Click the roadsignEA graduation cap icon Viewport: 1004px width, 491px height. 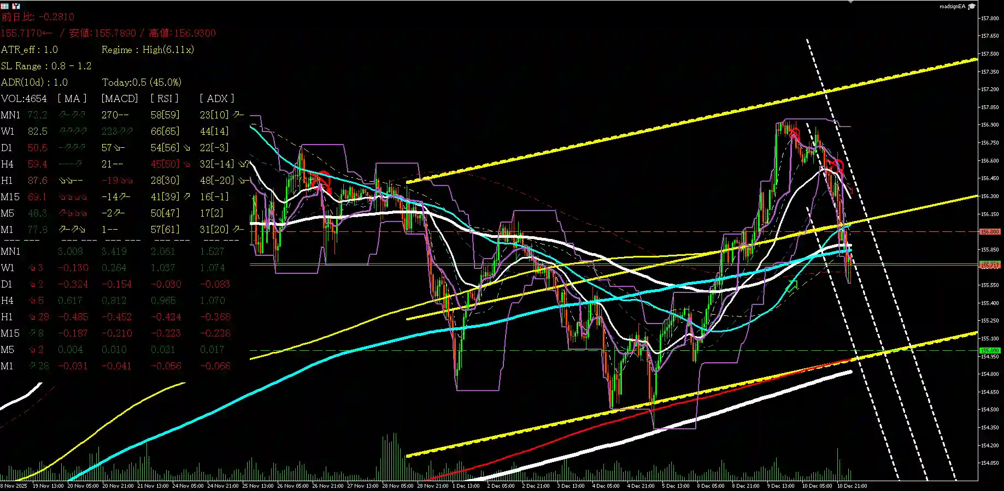click(x=972, y=6)
